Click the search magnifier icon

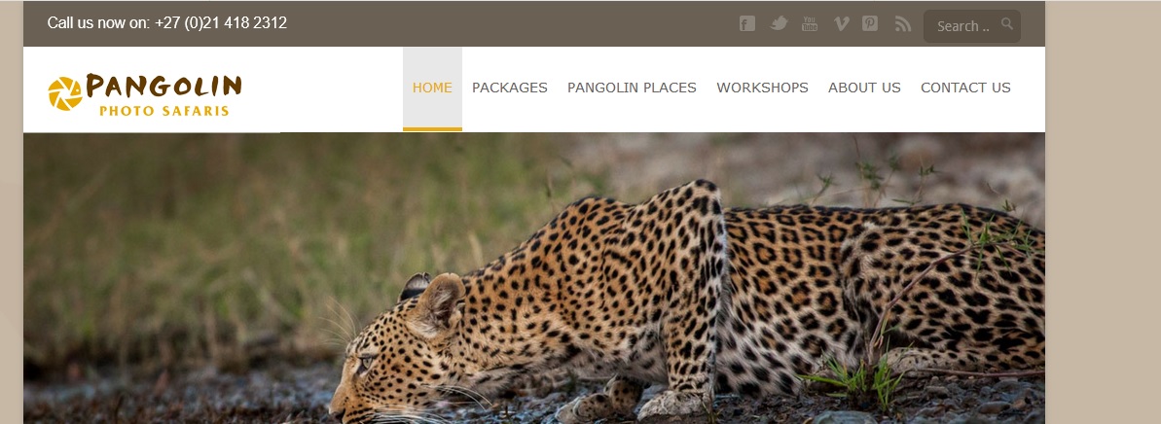point(1007,23)
